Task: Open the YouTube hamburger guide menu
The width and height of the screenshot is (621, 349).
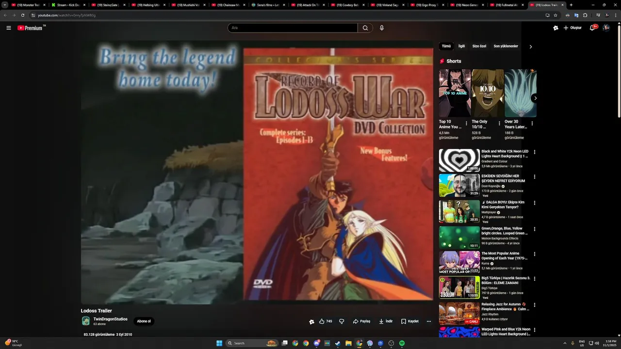Action: 9,28
